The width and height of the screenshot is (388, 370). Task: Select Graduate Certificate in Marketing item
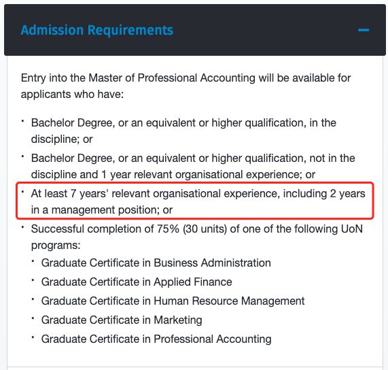(122, 320)
